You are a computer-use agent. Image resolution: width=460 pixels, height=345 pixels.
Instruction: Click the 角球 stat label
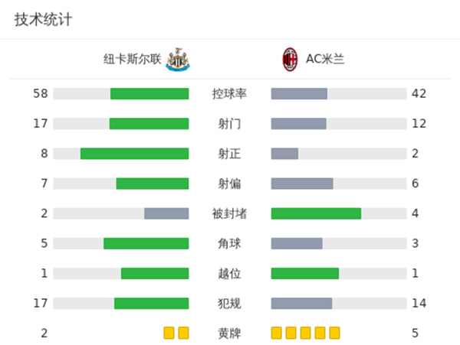tap(229, 243)
